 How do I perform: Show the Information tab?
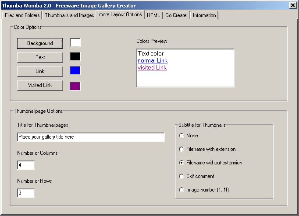pyautogui.click(x=204, y=15)
